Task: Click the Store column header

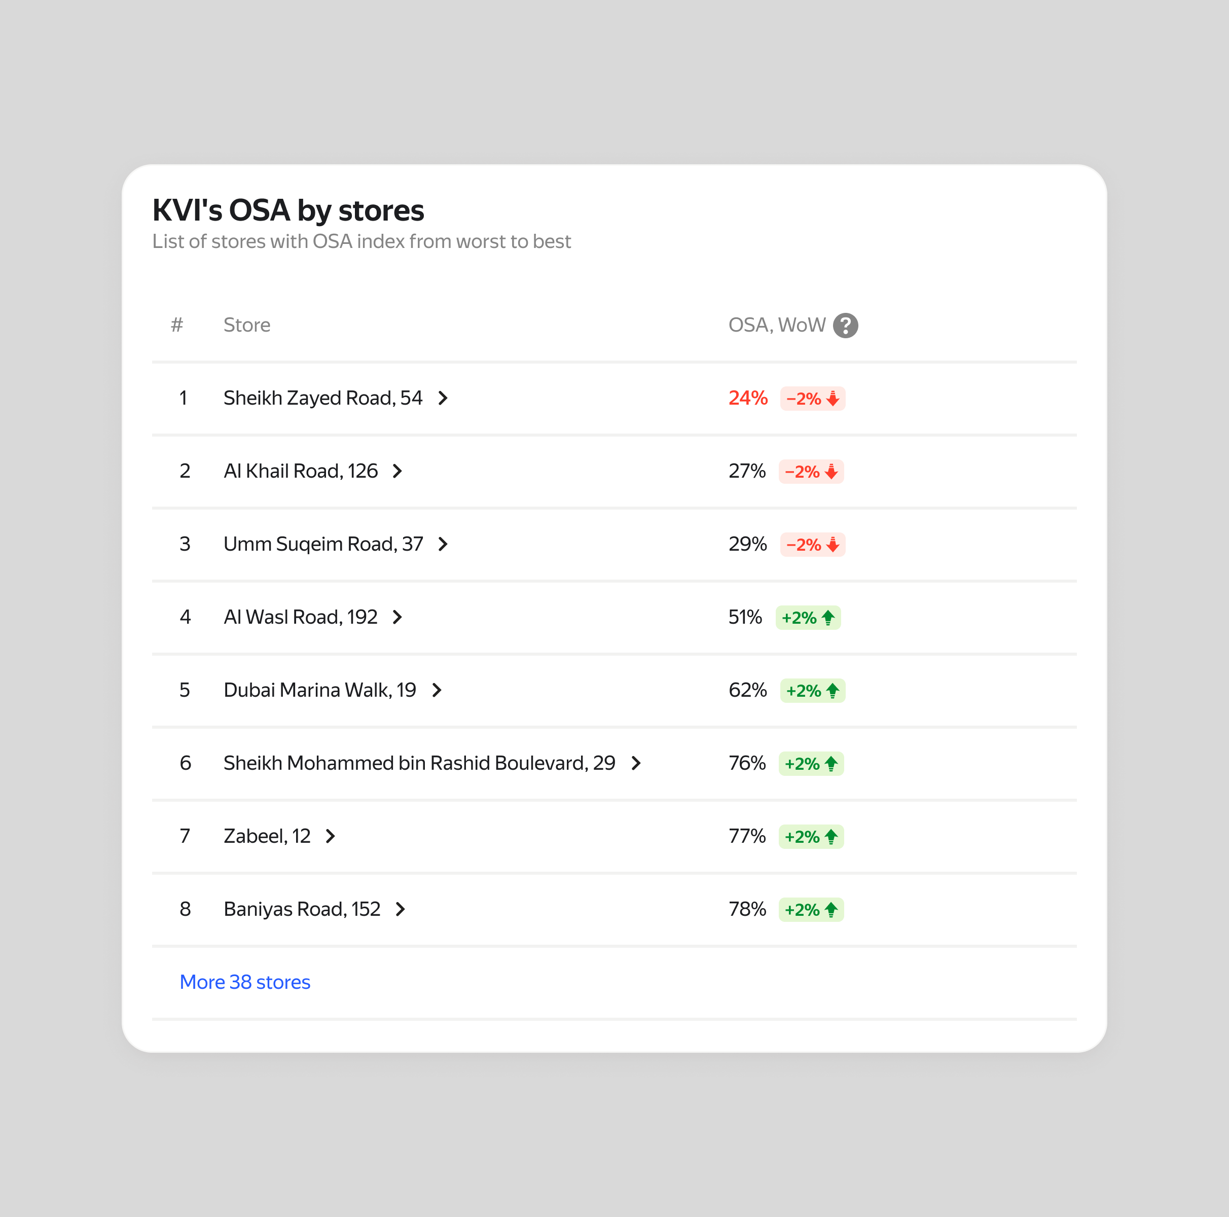Action: [247, 325]
